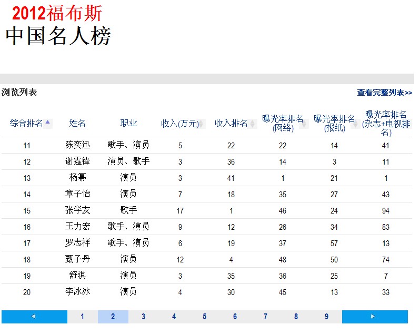This screenshot has width=420, height=335.
Task: Select the name 谢霆锋
Action: 77,161
